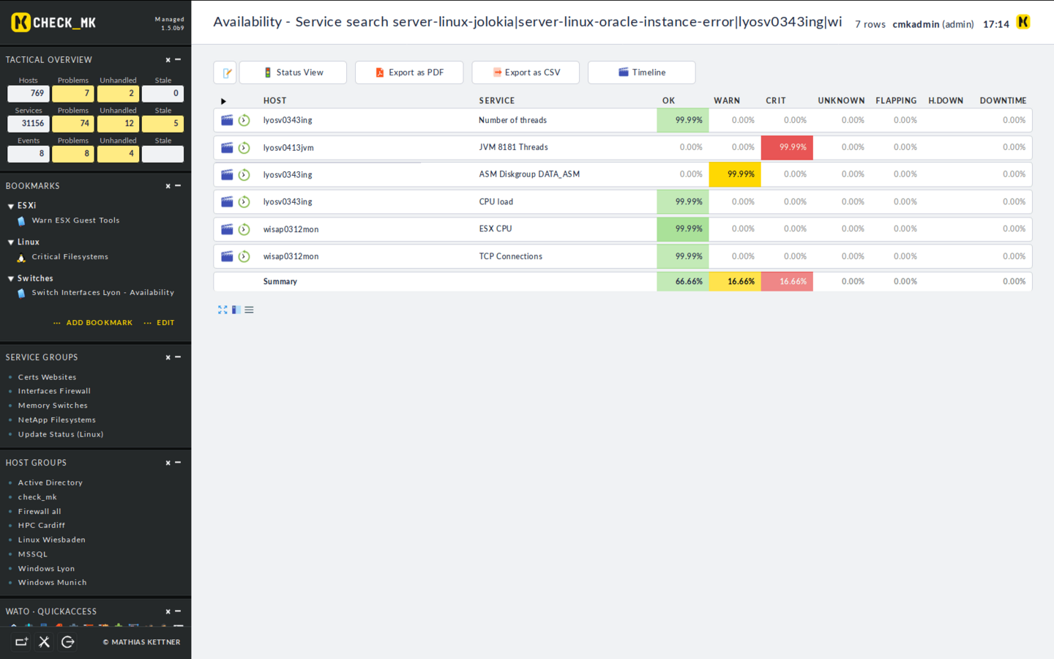Close the Bookmarks snapin
The height and width of the screenshot is (659, 1054).
click(x=168, y=186)
